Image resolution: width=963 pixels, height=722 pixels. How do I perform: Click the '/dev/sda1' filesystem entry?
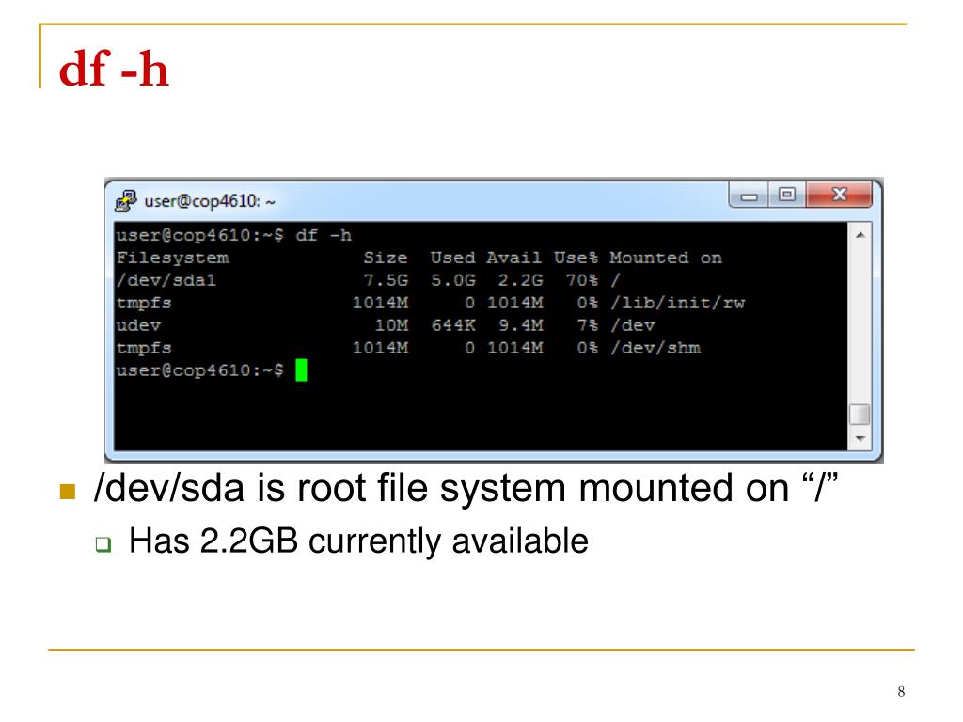tap(166, 280)
